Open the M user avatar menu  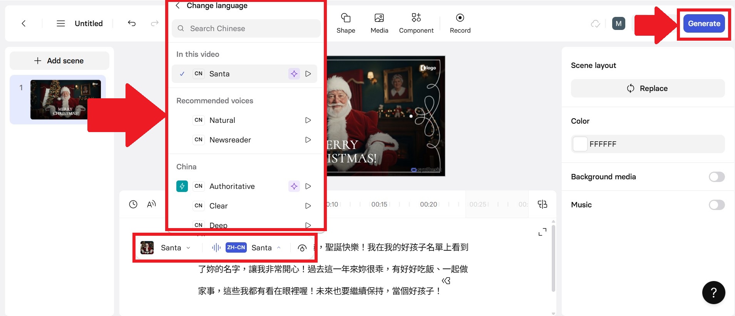pyautogui.click(x=619, y=23)
